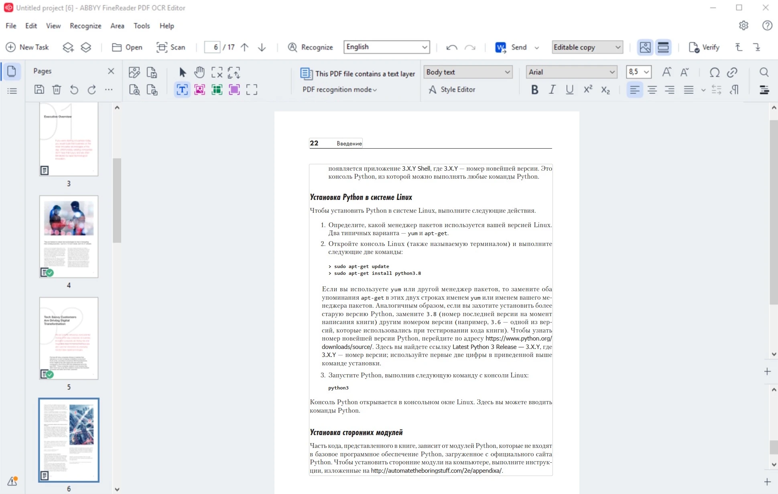This screenshot has width=778, height=494.
Task: Toggle Bold formatting
Action: 534,90
